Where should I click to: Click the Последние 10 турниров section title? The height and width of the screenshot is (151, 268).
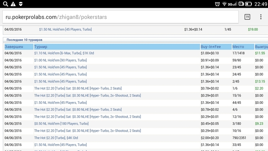coord(25,40)
